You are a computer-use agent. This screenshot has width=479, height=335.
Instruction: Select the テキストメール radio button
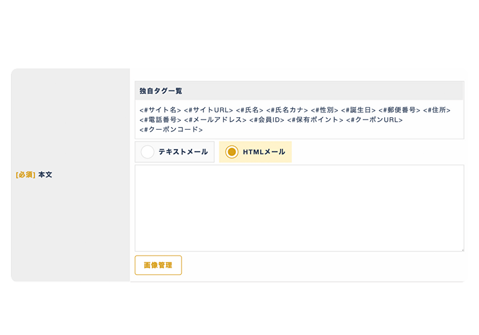click(x=148, y=152)
